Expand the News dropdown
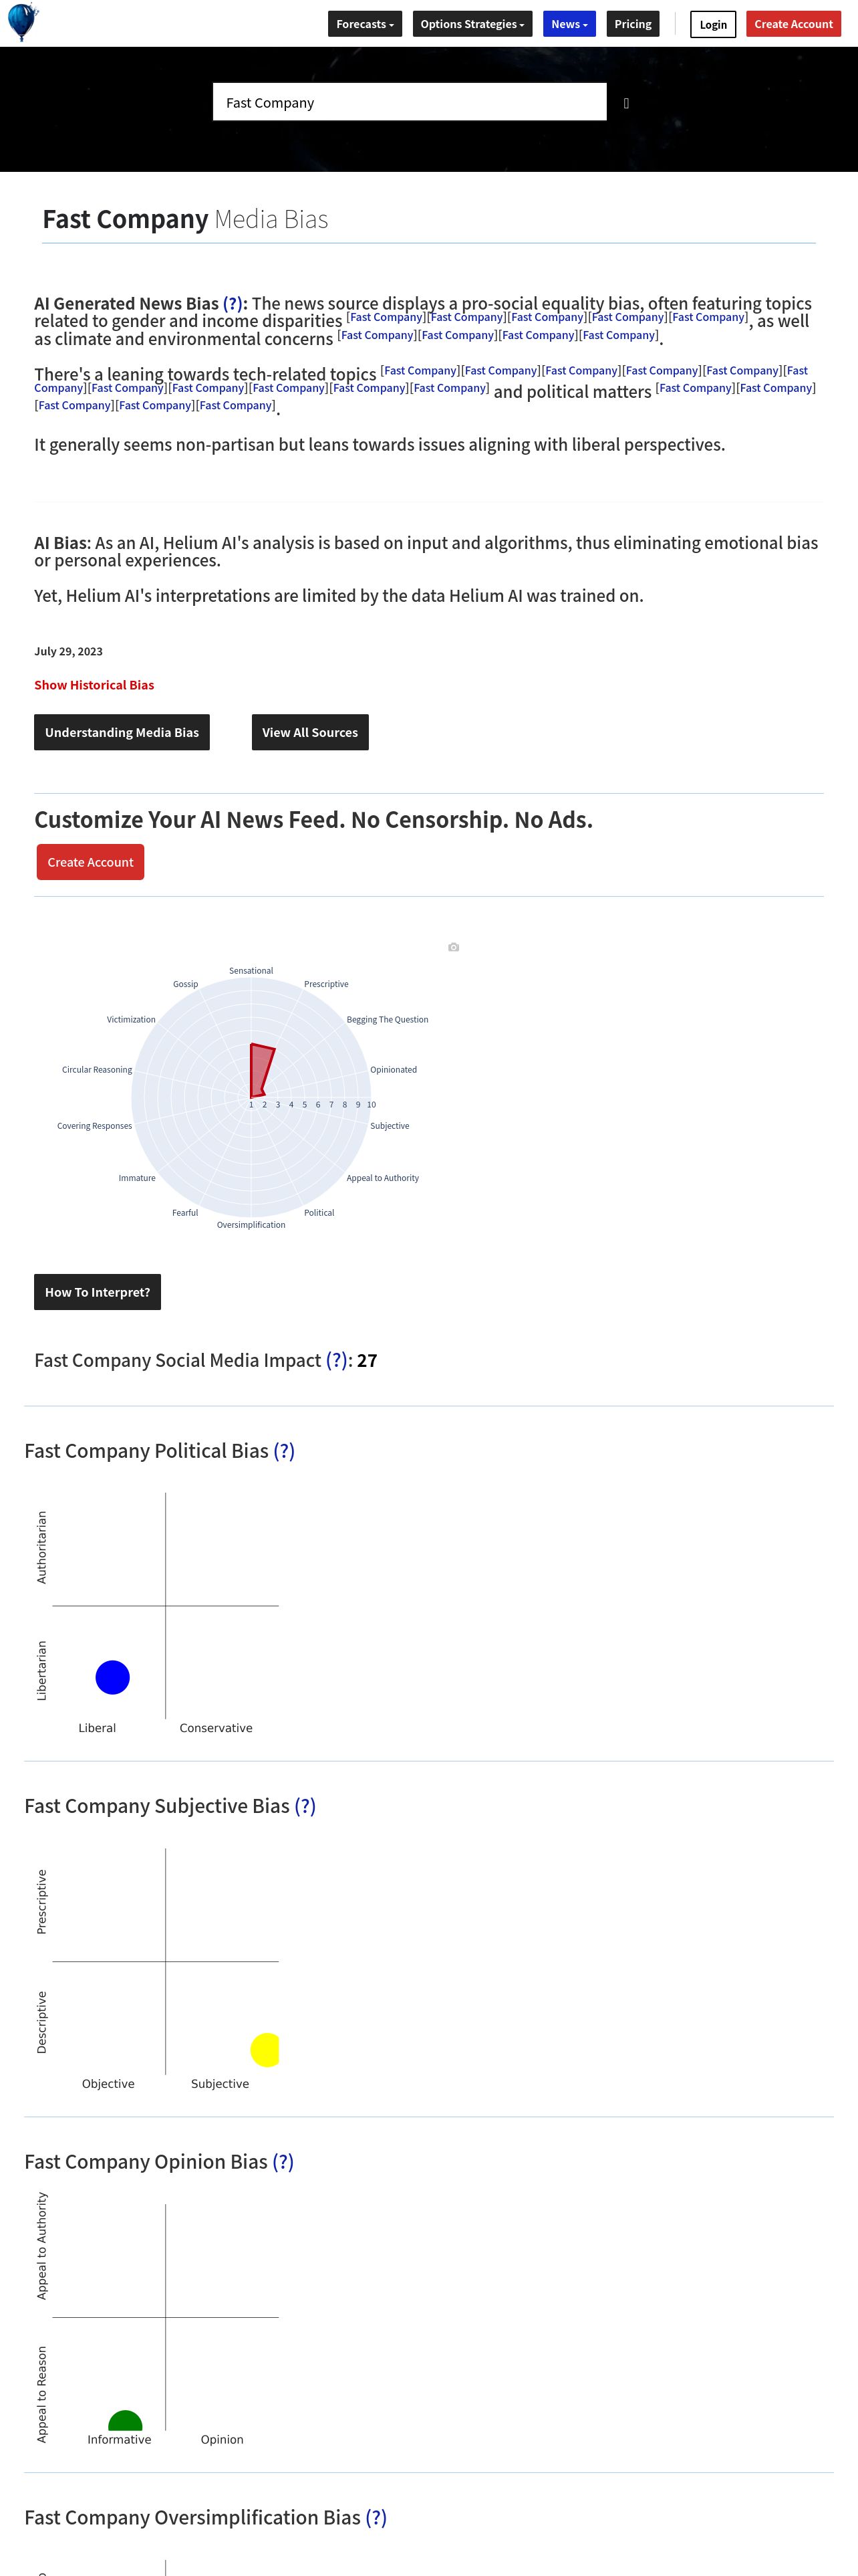The image size is (858, 2576). [x=569, y=24]
